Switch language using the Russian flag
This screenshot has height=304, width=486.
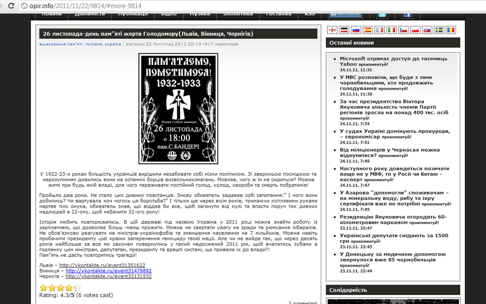[356, 30]
